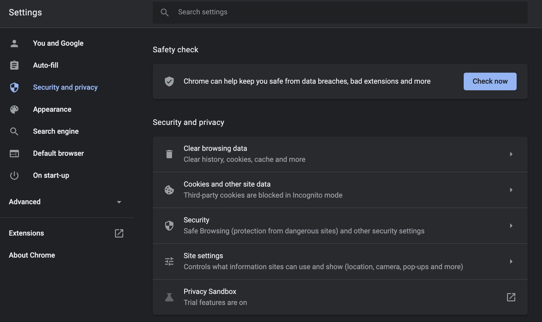Open Site settings title
This screenshot has height=322, width=542.
[x=203, y=256]
